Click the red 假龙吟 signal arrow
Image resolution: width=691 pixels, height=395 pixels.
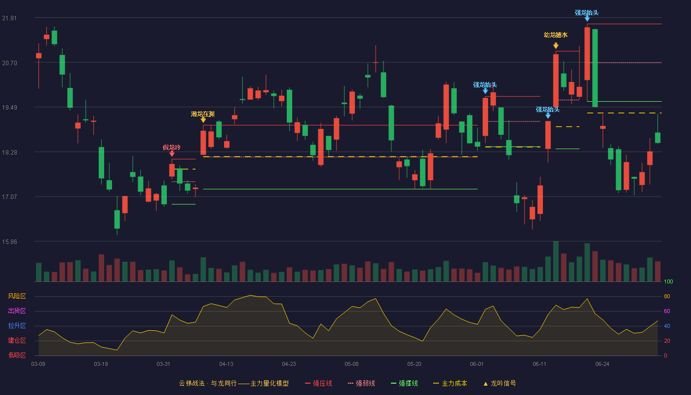[x=172, y=154]
